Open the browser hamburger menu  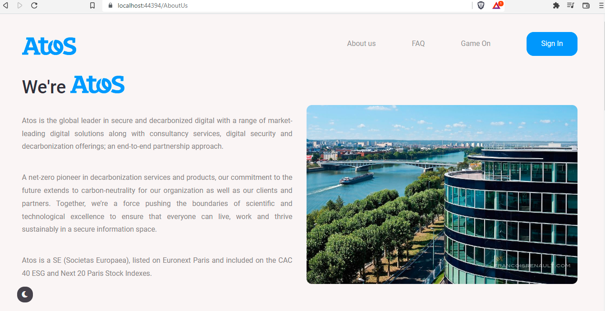pyautogui.click(x=600, y=5)
